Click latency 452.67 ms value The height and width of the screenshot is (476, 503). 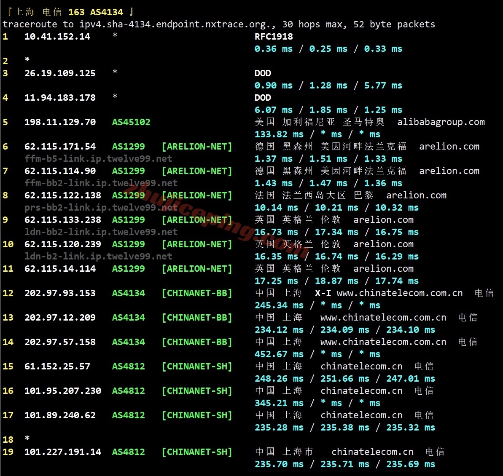point(279,354)
